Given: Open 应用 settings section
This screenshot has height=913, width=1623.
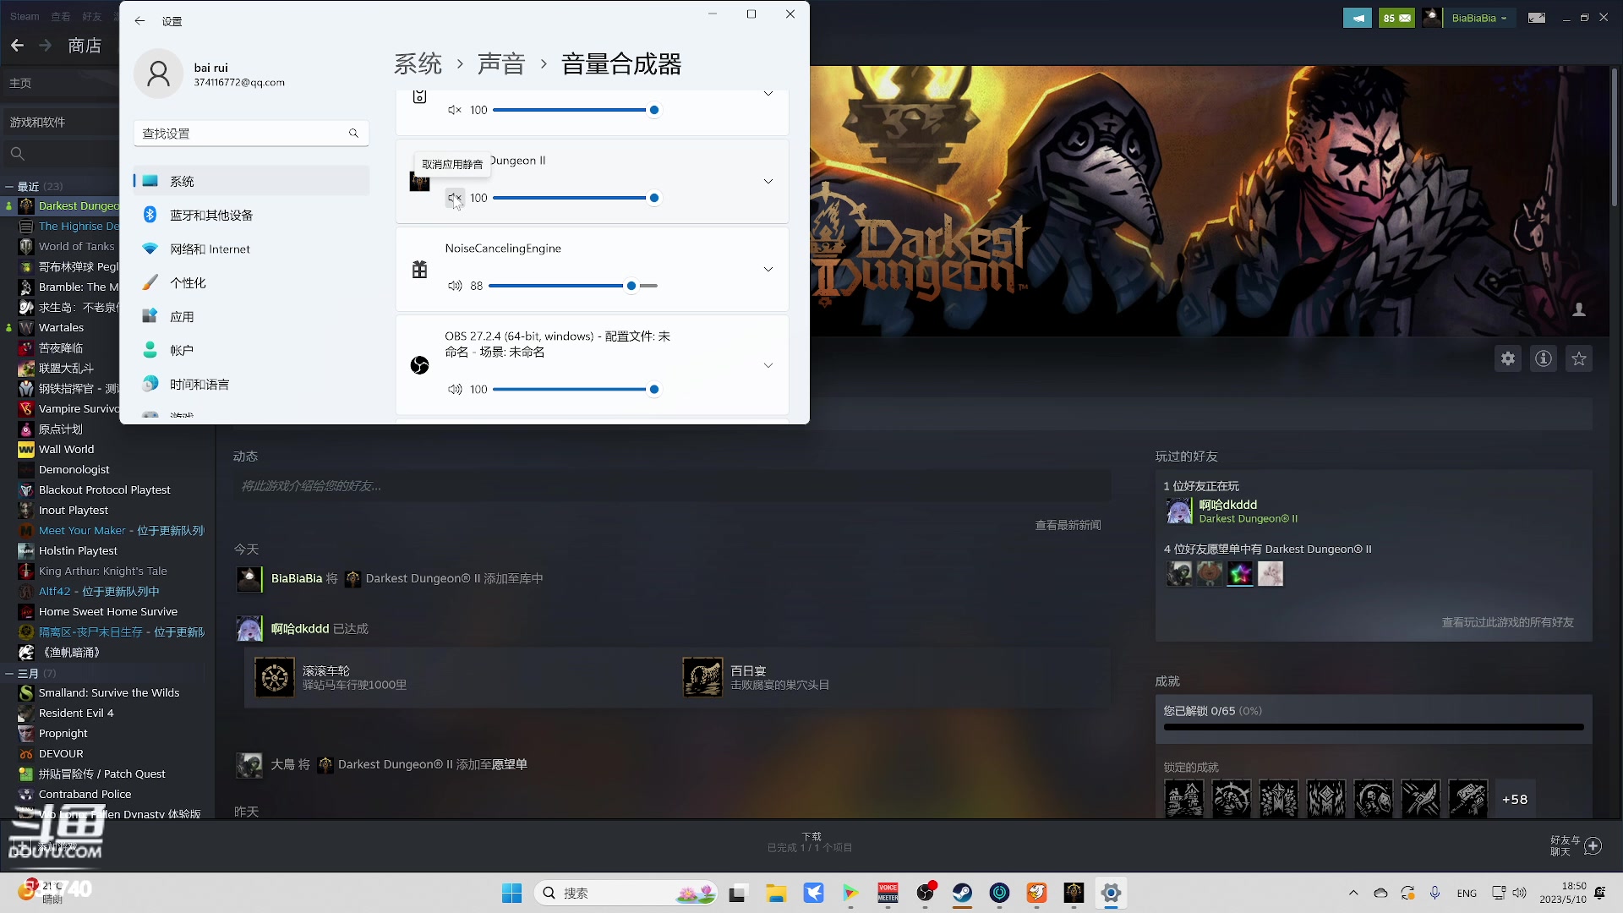Looking at the screenshot, I should click(251, 317).
